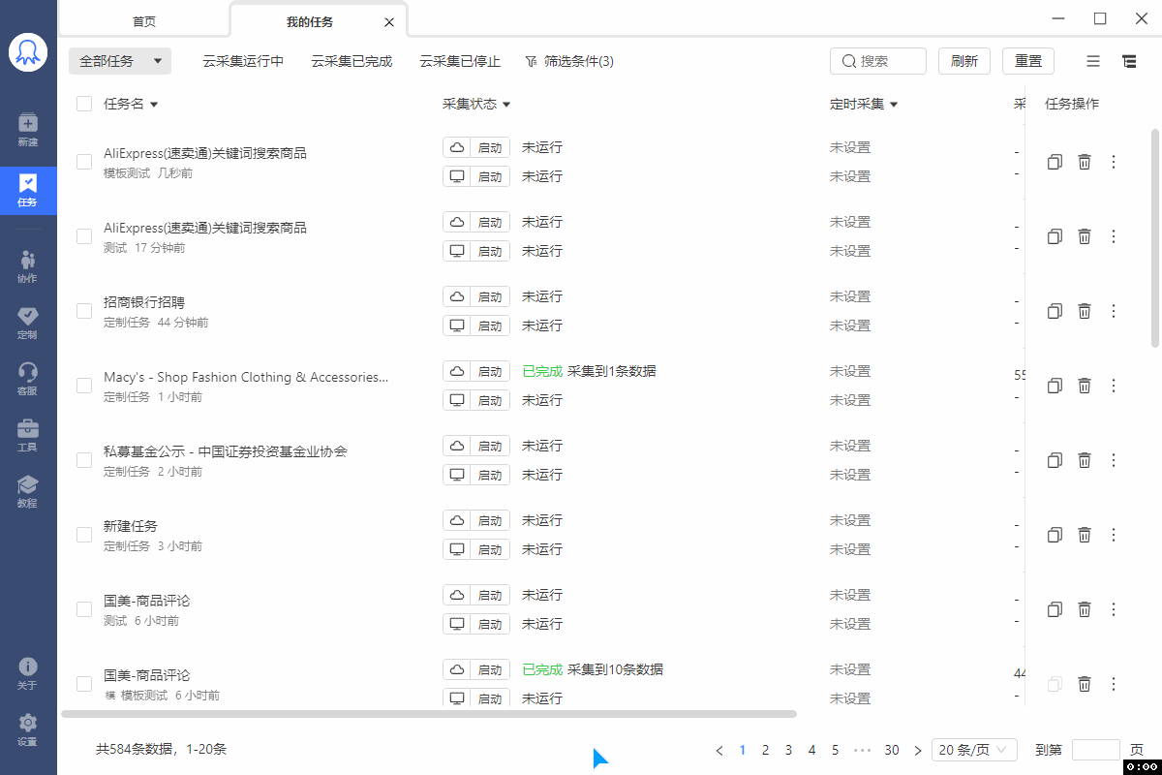The image size is (1162, 775).
Task: Open the New task (新建) sidebar icon
Action: (28, 130)
